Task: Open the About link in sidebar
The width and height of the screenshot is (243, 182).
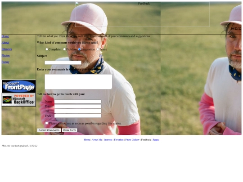Action: pos(5,43)
